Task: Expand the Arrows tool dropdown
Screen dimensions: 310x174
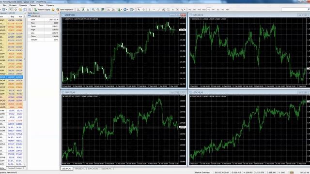Action: [185, 10]
